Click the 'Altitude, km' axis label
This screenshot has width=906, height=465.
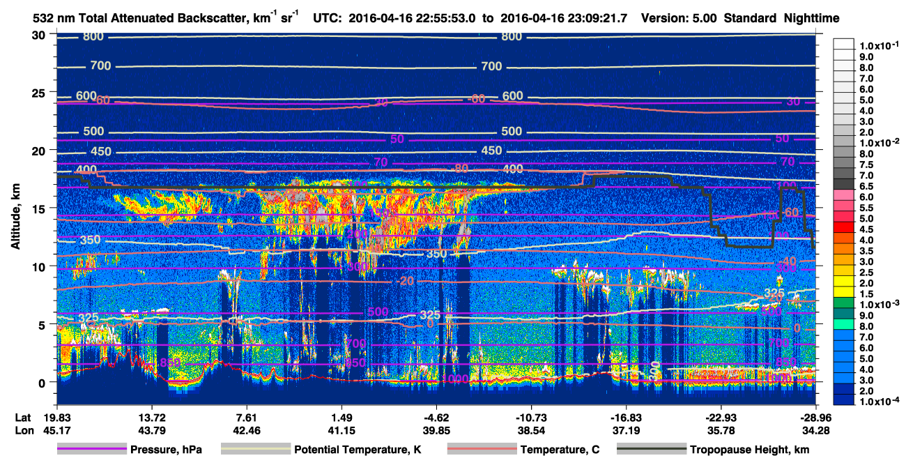(x=15, y=217)
